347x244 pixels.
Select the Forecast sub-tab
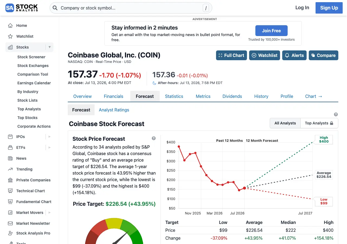pos(81,110)
